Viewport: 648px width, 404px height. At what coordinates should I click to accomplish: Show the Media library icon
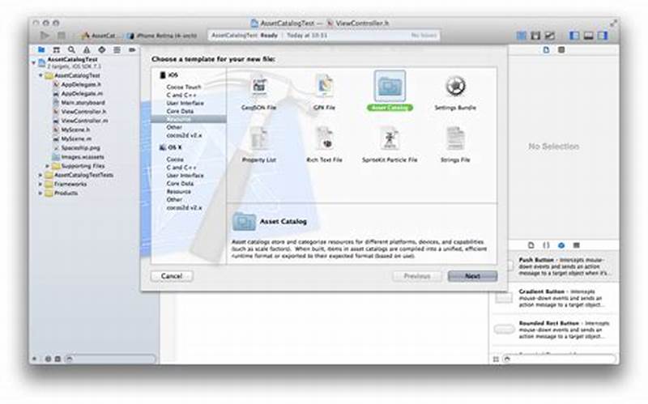576,245
